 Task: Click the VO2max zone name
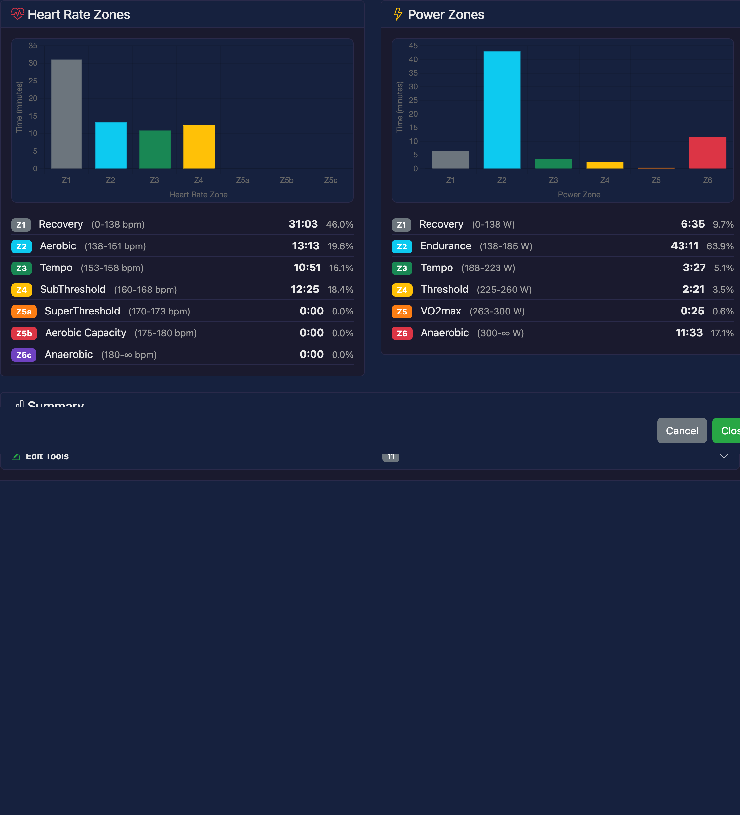click(441, 311)
